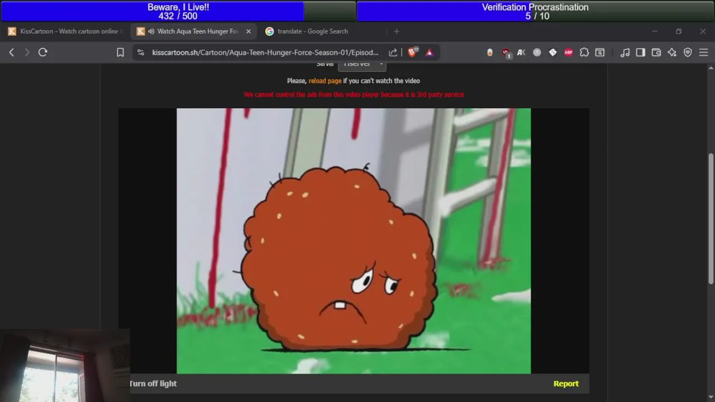The width and height of the screenshot is (715, 402).
Task: Click the 'Beware, I Live!!' progress bar
Action: point(178,11)
